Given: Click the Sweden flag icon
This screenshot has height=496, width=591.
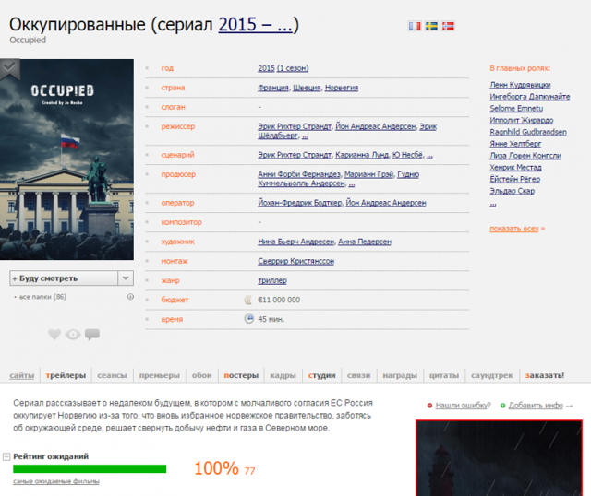Looking at the screenshot, I should 431,27.
